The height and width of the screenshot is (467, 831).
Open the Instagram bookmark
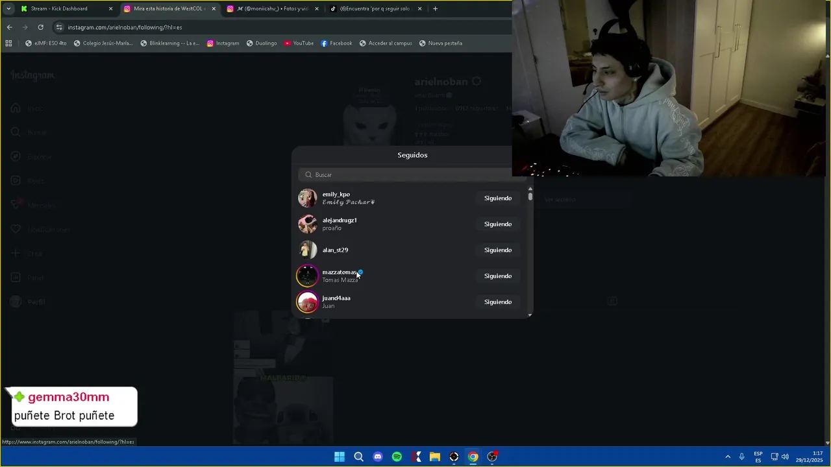223,43
